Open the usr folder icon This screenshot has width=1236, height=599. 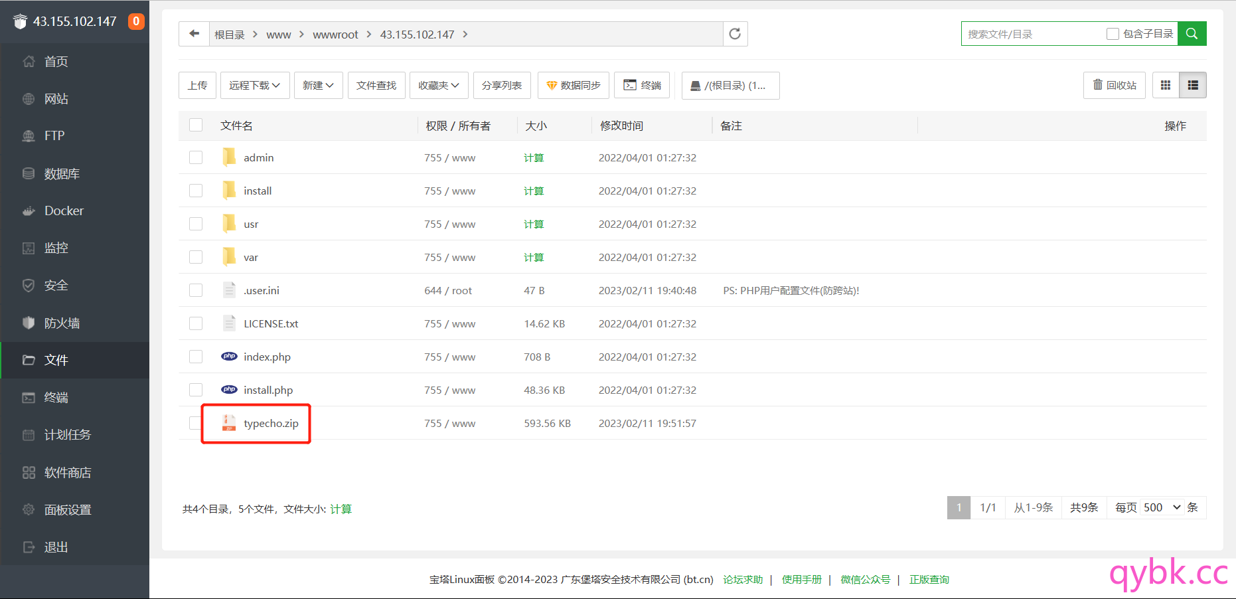(x=229, y=223)
